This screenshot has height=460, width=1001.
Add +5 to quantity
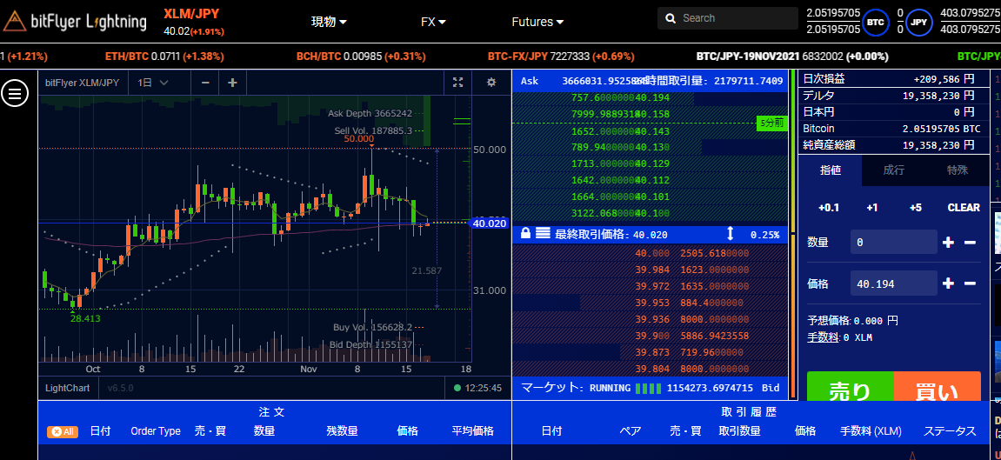916,207
